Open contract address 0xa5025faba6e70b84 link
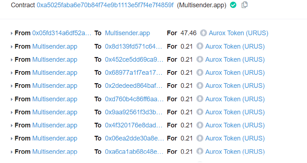Viewport: 307px width, 163px height. (x=105, y=5)
